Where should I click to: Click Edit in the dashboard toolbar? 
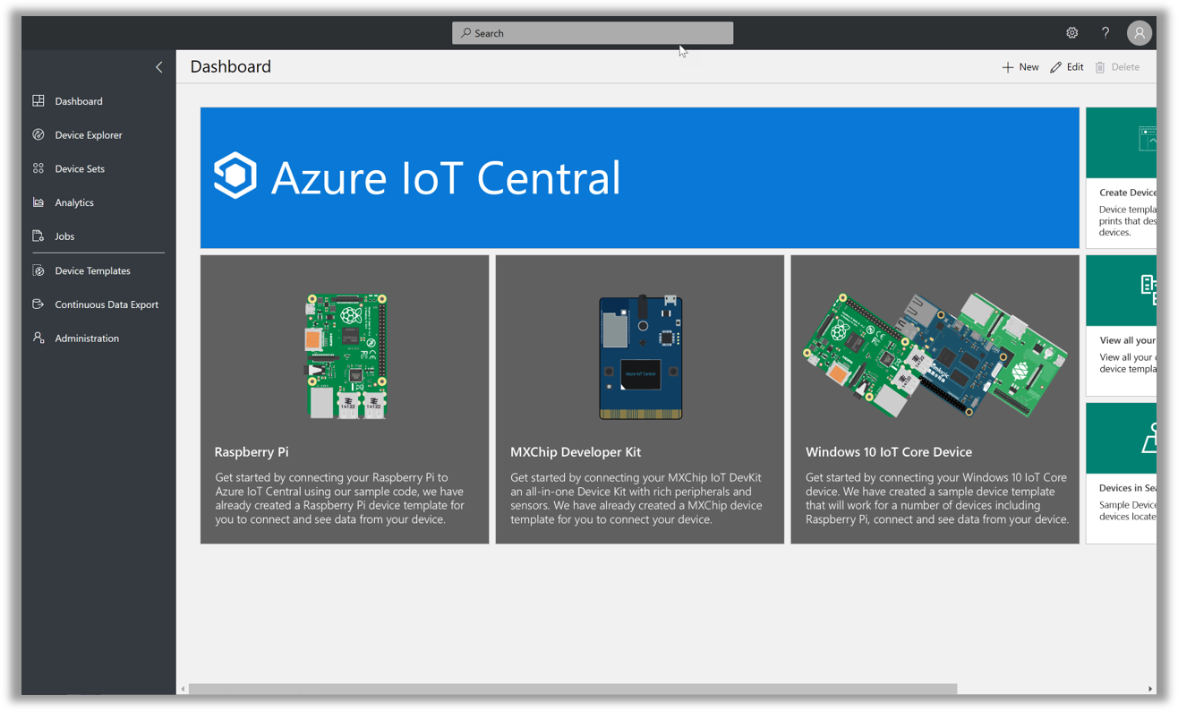[1075, 67]
